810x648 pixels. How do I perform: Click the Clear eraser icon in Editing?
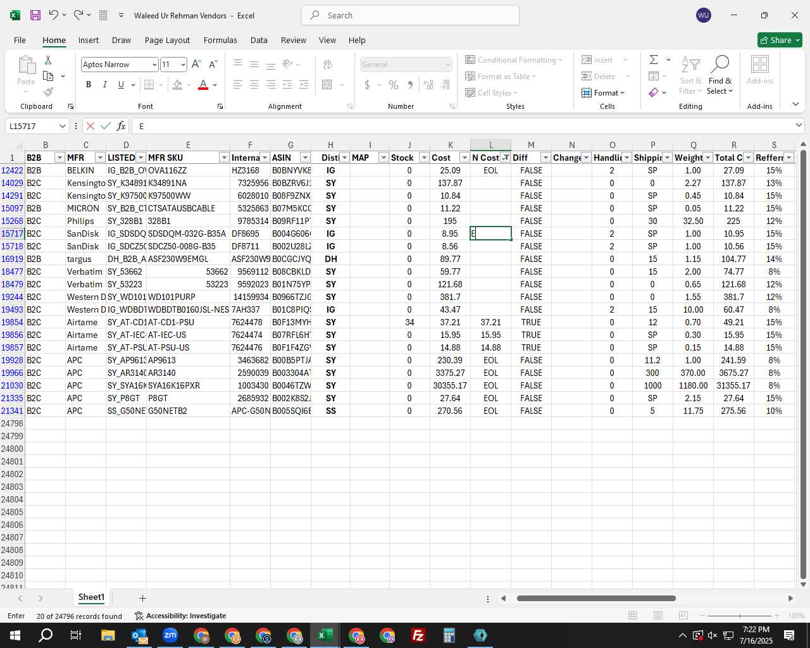click(x=654, y=92)
